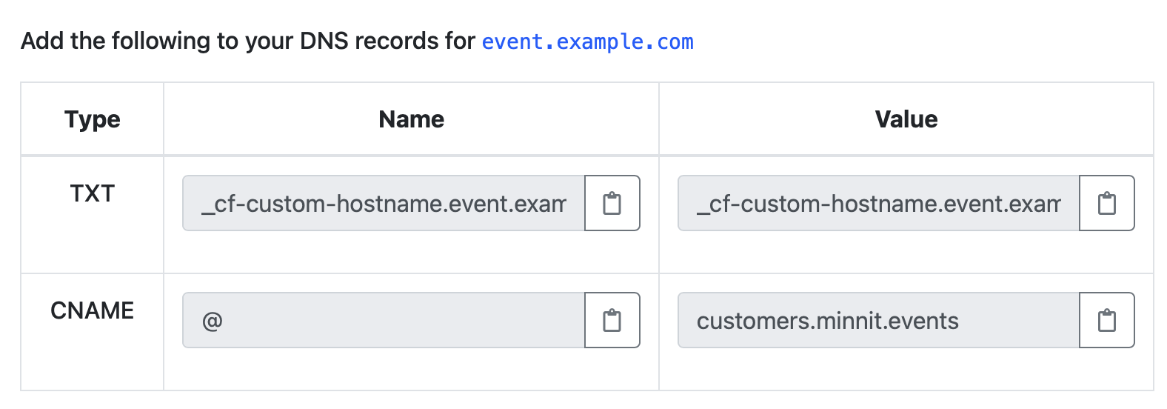
Task: Click the TXT record name text field
Action: tap(384, 203)
